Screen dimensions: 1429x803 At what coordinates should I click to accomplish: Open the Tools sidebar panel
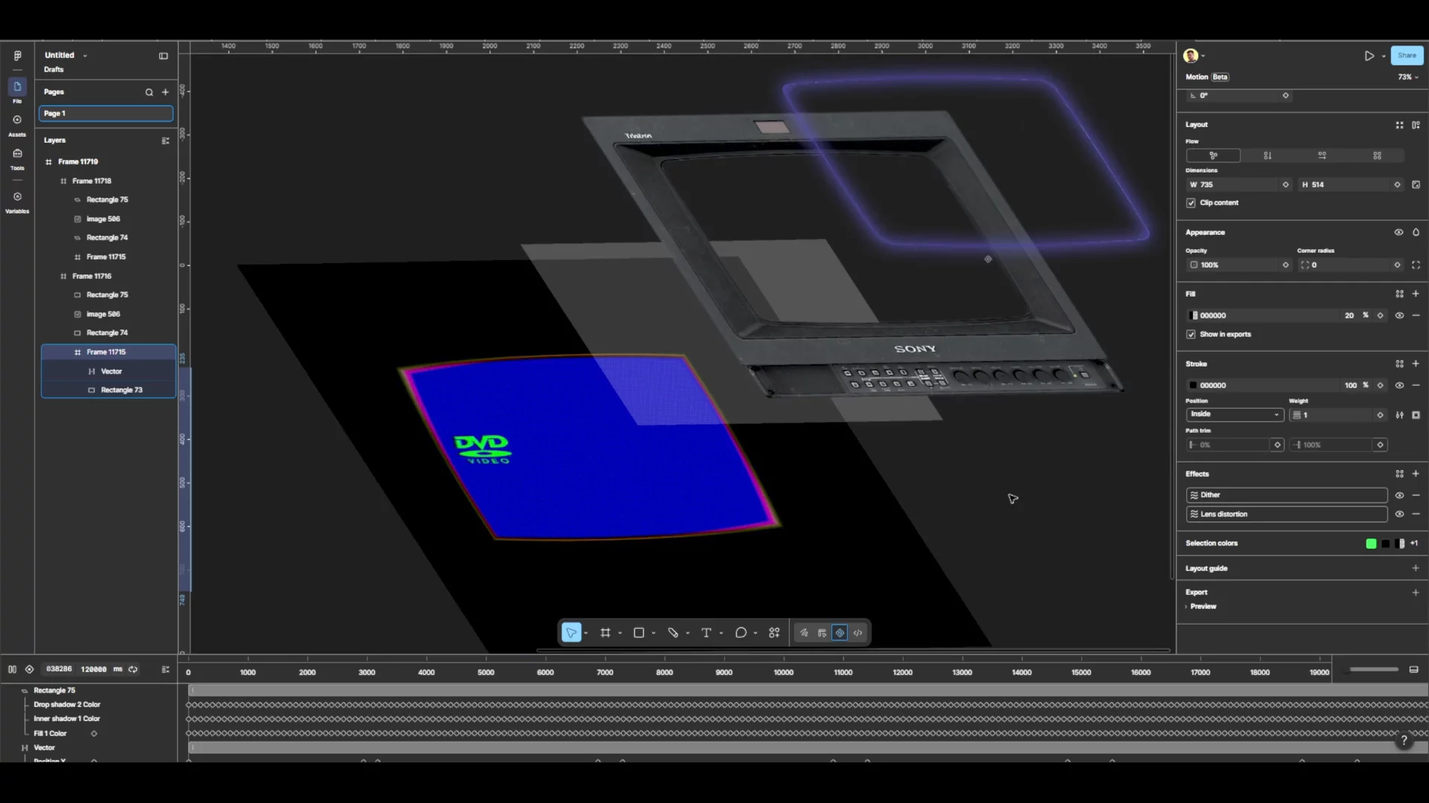pyautogui.click(x=17, y=158)
